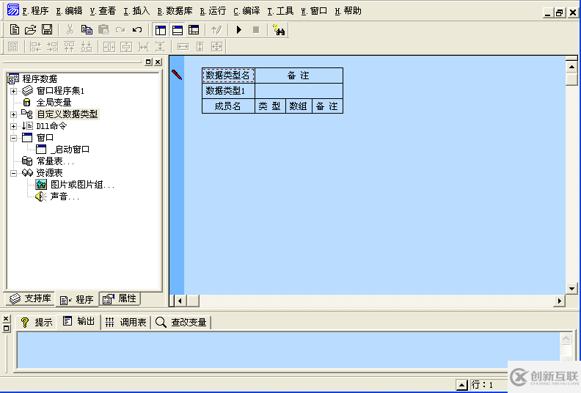Open the E.编辑 menu
Image resolution: width=581 pixels, height=393 pixels.
[x=69, y=11]
